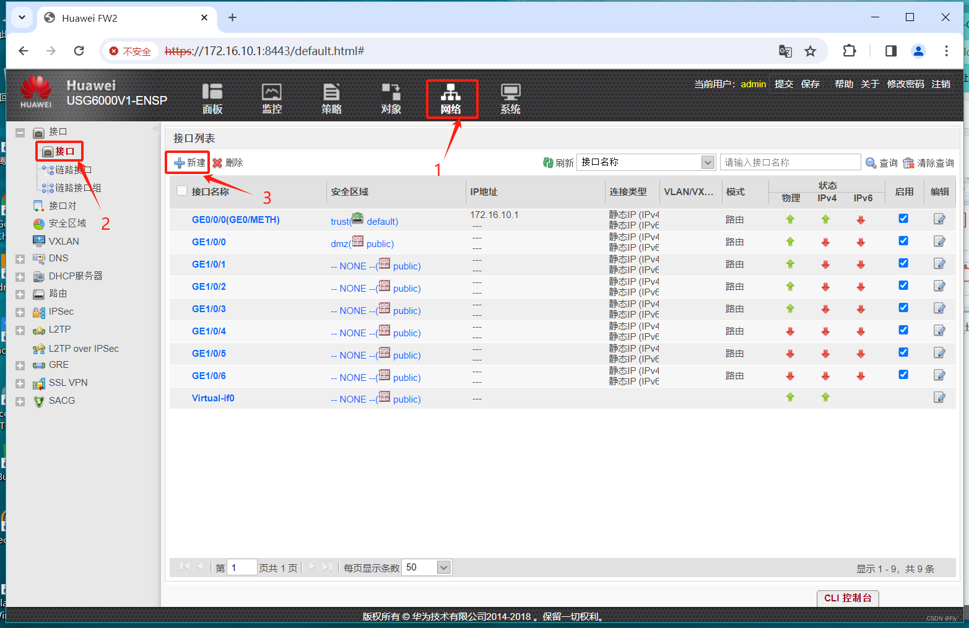Toggle 启用 checkbox for GE1/0/0

click(903, 240)
